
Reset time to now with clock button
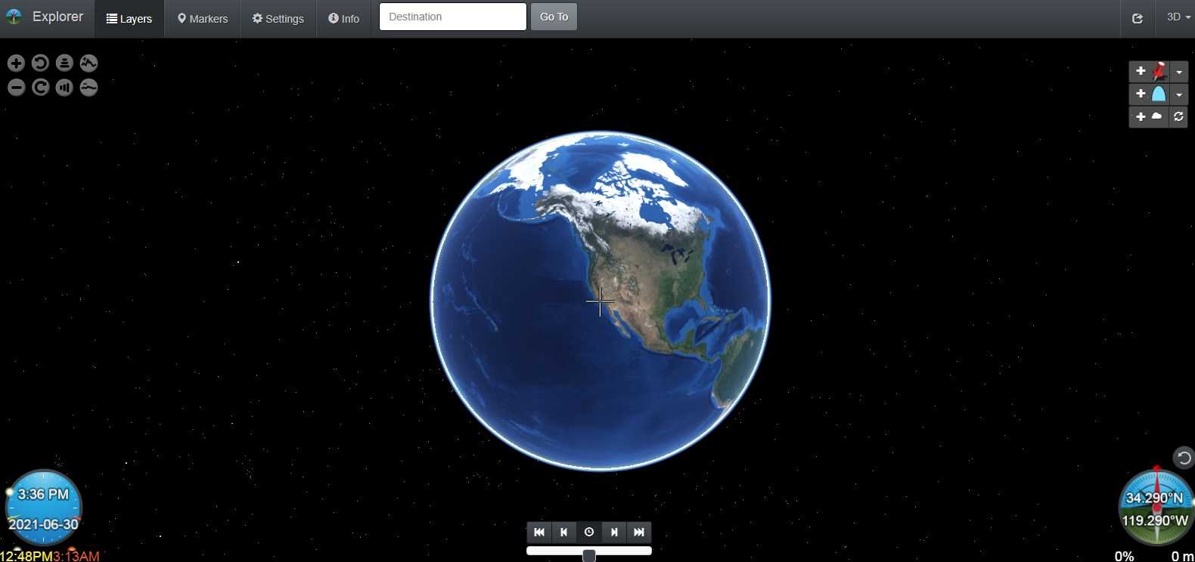click(588, 532)
